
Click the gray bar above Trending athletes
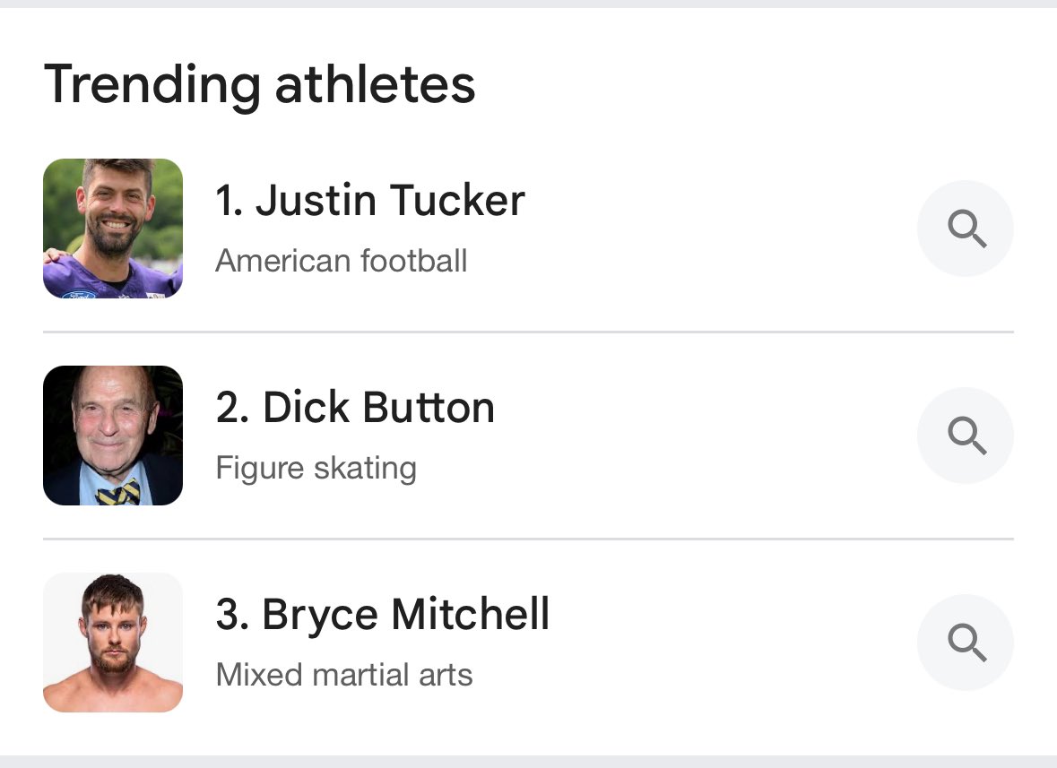(x=529, y=4)
